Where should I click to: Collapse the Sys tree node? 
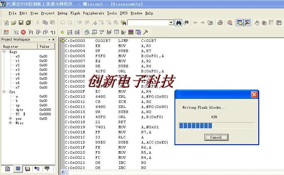(4, 92)
